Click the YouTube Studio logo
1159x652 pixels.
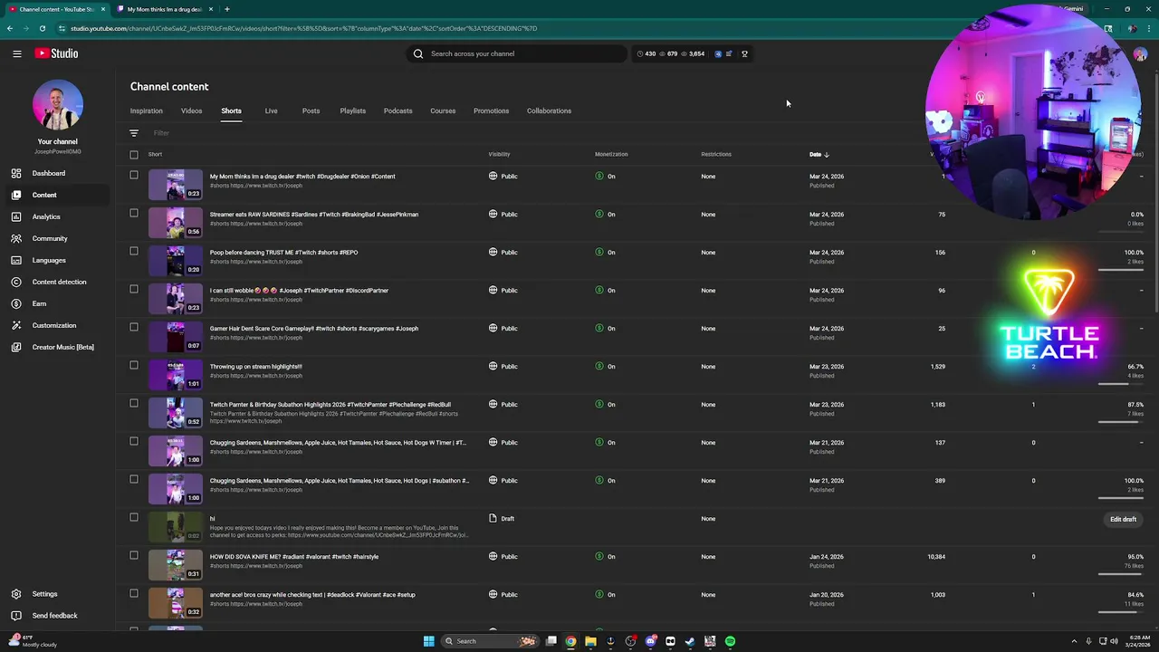[x=56, y=53]
